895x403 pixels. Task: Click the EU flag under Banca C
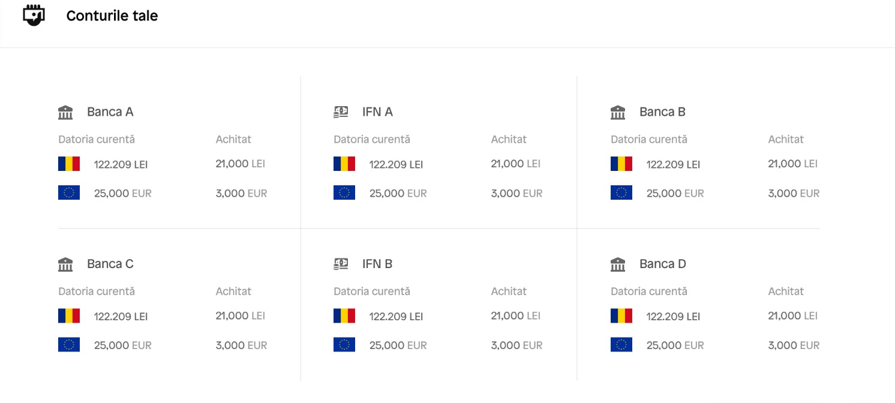coord(69,344)
